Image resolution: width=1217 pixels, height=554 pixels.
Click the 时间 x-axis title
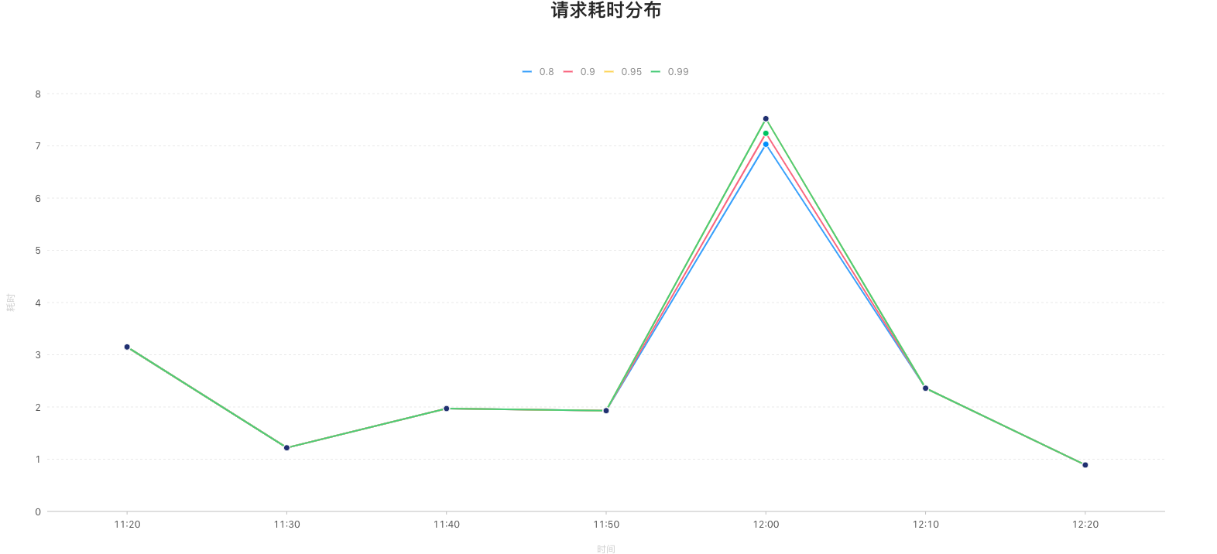606,549
